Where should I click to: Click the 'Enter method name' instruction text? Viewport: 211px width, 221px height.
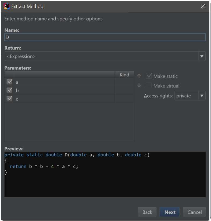(x=53, y=19)
